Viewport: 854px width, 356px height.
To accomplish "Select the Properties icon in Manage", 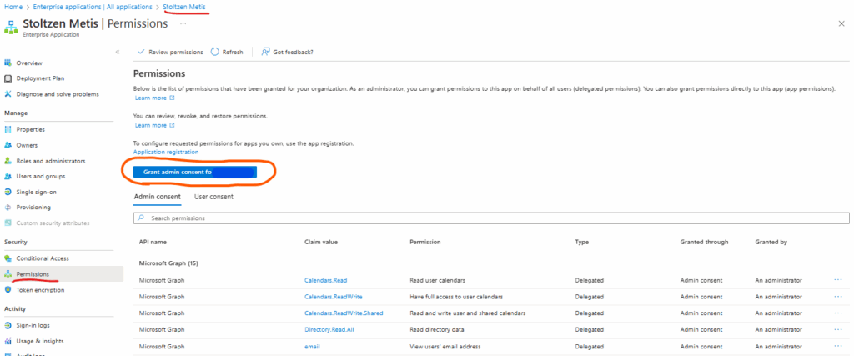I will pos(8,129).
